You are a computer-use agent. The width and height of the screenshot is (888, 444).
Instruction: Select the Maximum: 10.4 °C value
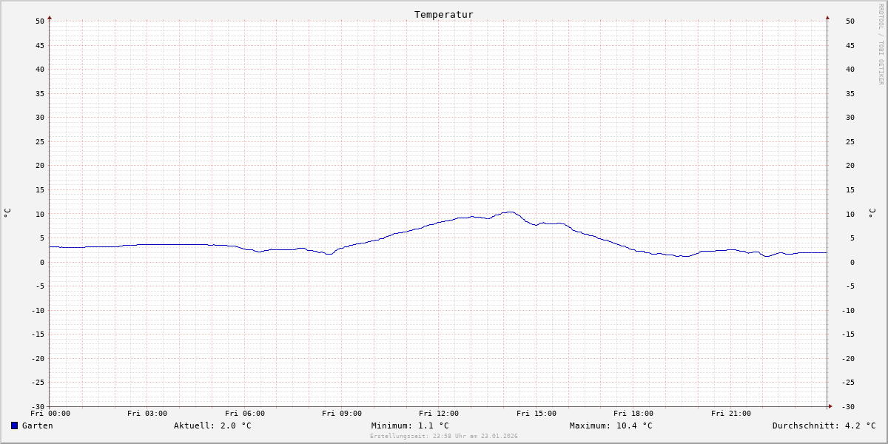610,425
